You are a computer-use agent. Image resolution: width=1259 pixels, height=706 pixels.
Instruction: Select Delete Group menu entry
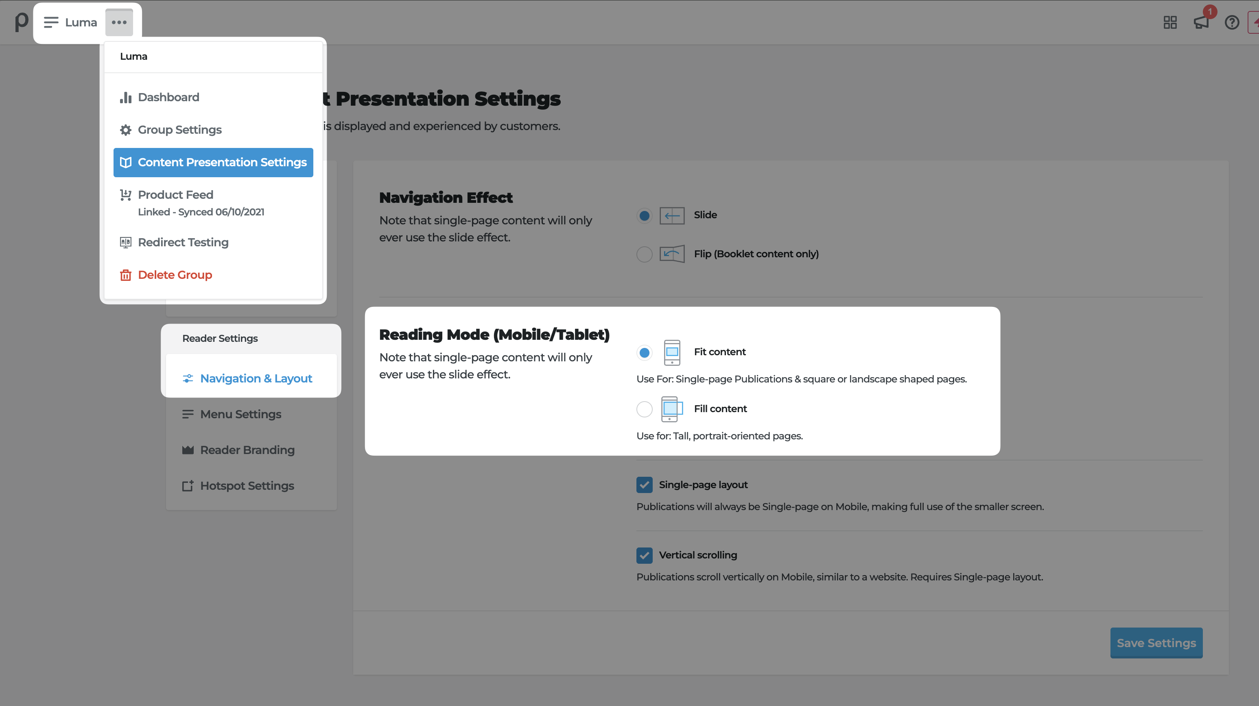click(175, 275)
